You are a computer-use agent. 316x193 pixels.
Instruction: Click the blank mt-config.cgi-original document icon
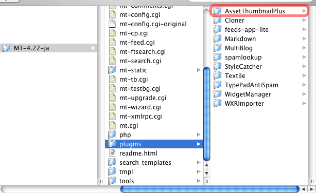(112, 24)
